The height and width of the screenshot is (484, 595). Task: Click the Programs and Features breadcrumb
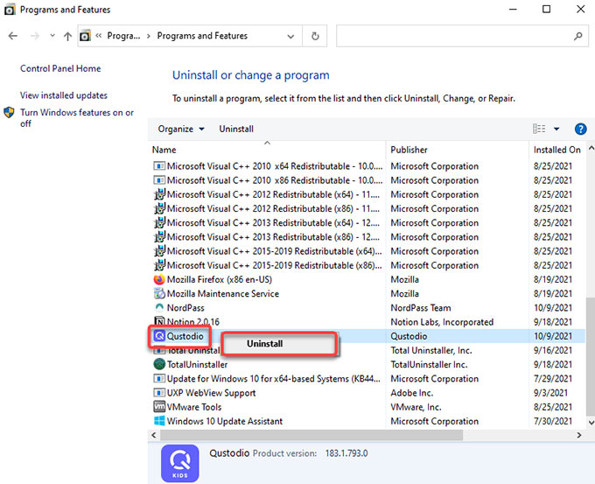[202, 36]
